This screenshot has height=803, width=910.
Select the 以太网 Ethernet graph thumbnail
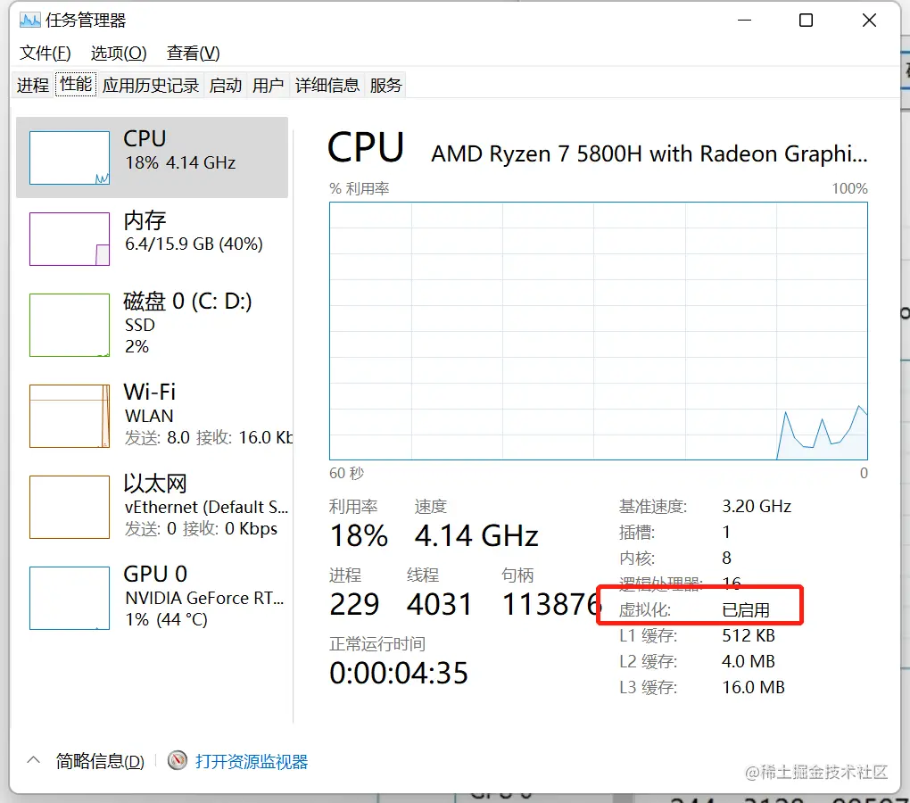click(x=70, y=507)
